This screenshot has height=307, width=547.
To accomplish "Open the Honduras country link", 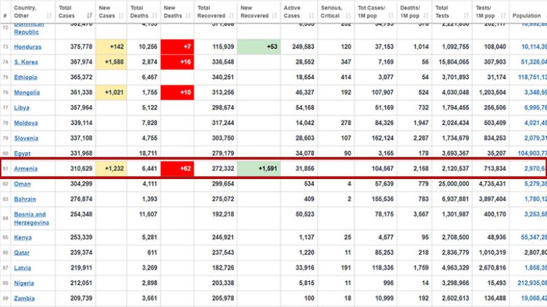I will point(28,46).
